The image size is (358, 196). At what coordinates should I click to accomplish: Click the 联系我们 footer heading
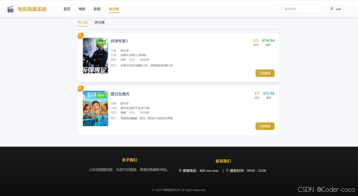pos(223,161)
